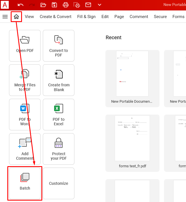Open the View tab

click(29, 17)
